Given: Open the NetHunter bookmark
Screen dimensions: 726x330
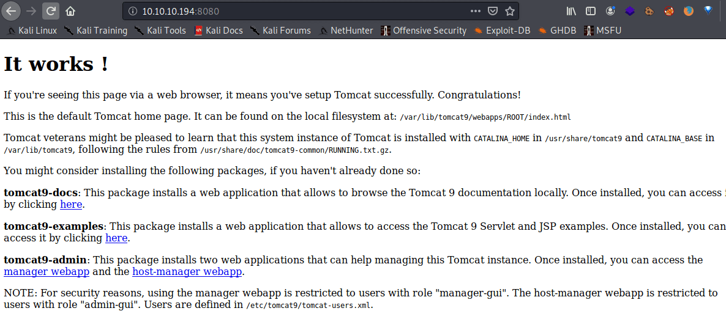Looking at the screenshot, I should 346,31.
